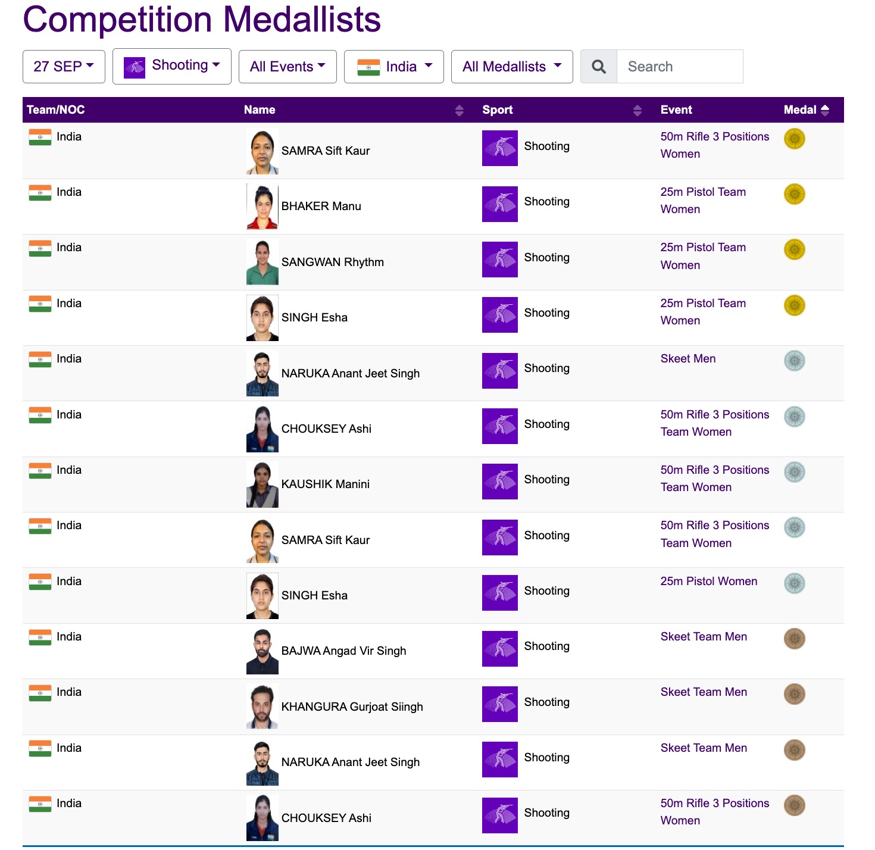Click India flag icon in SANGWAN Rhythm row
The width and height of the screenshot is (875, 850).
click(x=40, y=248)
